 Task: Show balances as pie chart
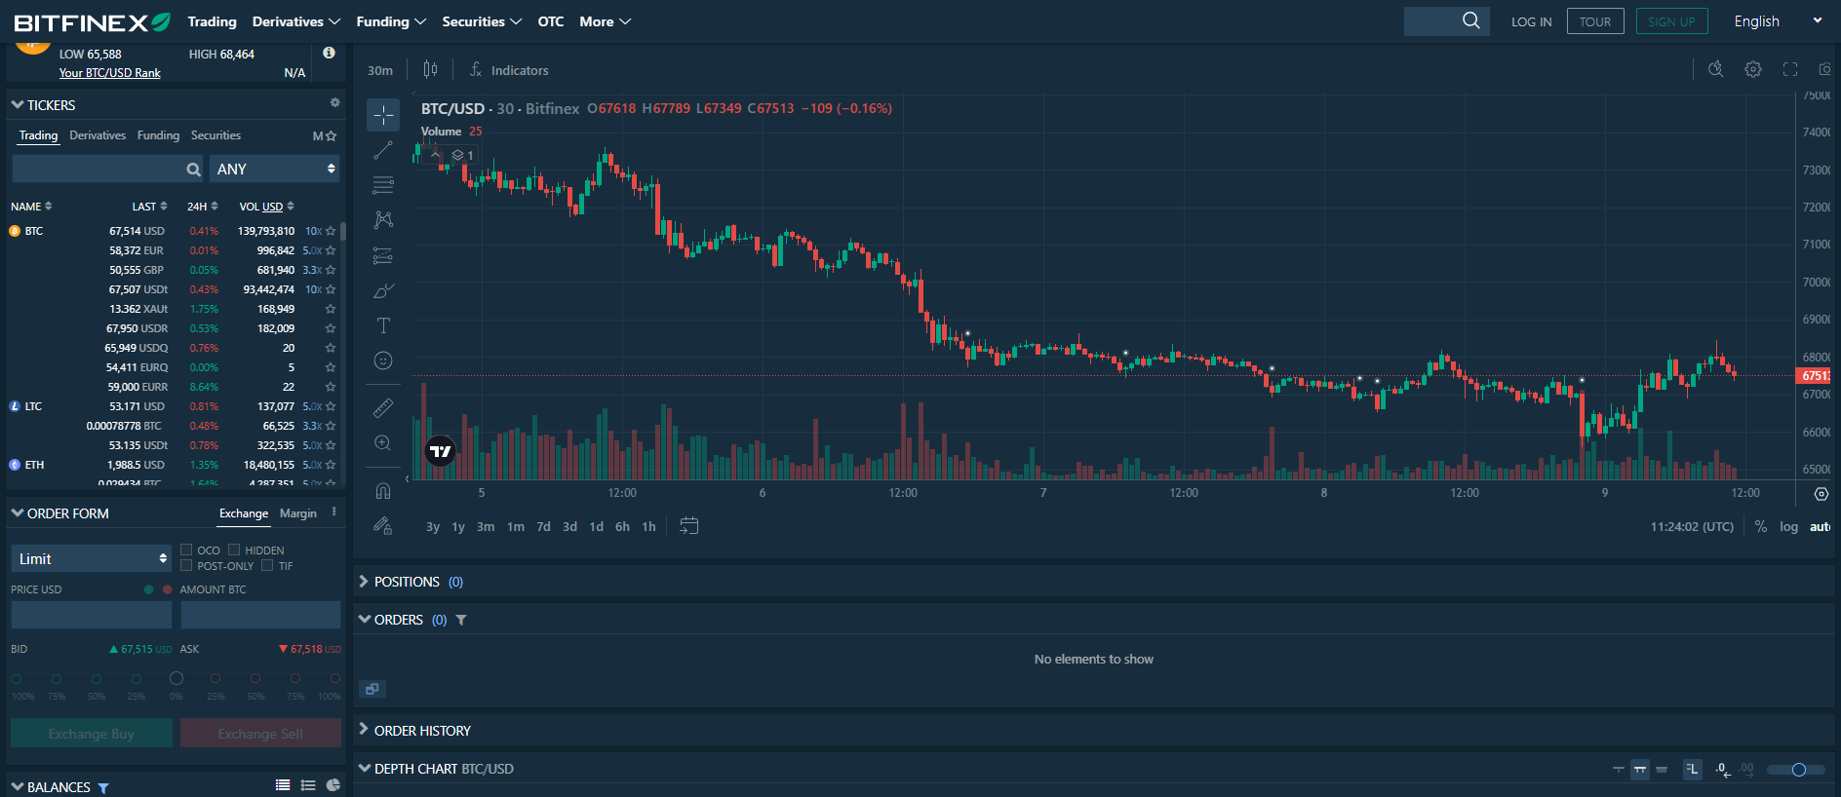click(333, 785)
